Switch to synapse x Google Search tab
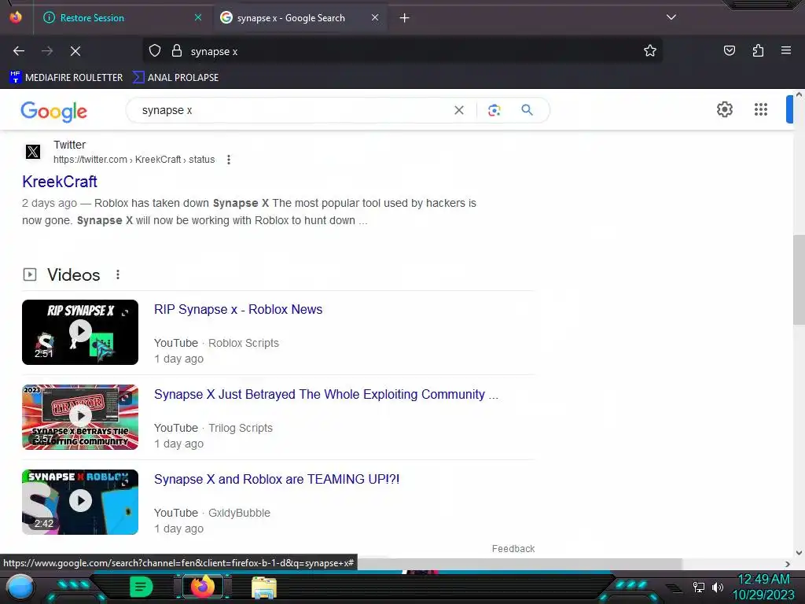The height and width of the screenshot is (604, 805). 300,18
